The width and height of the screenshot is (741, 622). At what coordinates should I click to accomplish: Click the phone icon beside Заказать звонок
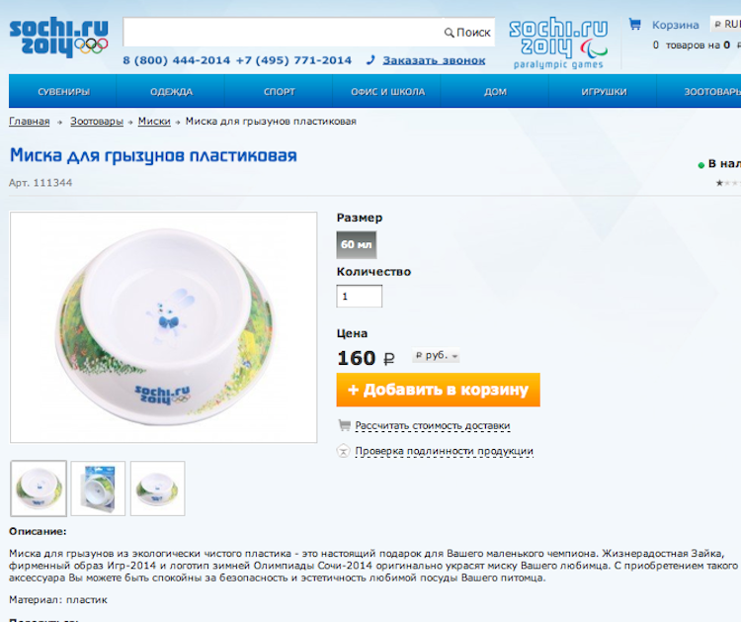click(370, 60)
